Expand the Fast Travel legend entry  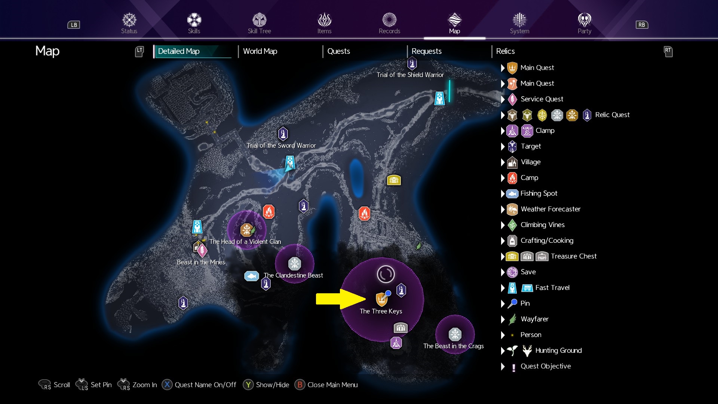coord(503,288)
